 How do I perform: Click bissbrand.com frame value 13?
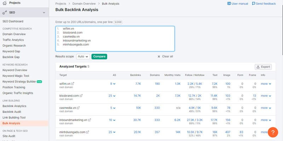click(x=254, y=96)
